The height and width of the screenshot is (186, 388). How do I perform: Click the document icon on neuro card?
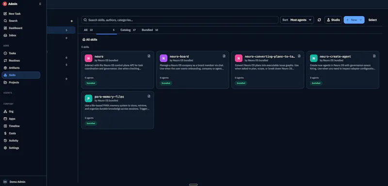[x=149, y=56]
